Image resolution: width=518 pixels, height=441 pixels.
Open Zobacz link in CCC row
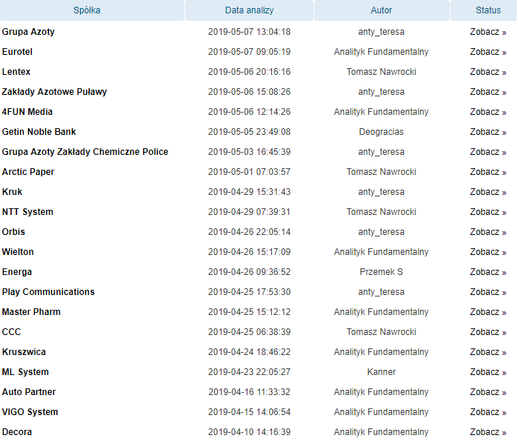tap(488, 332)
